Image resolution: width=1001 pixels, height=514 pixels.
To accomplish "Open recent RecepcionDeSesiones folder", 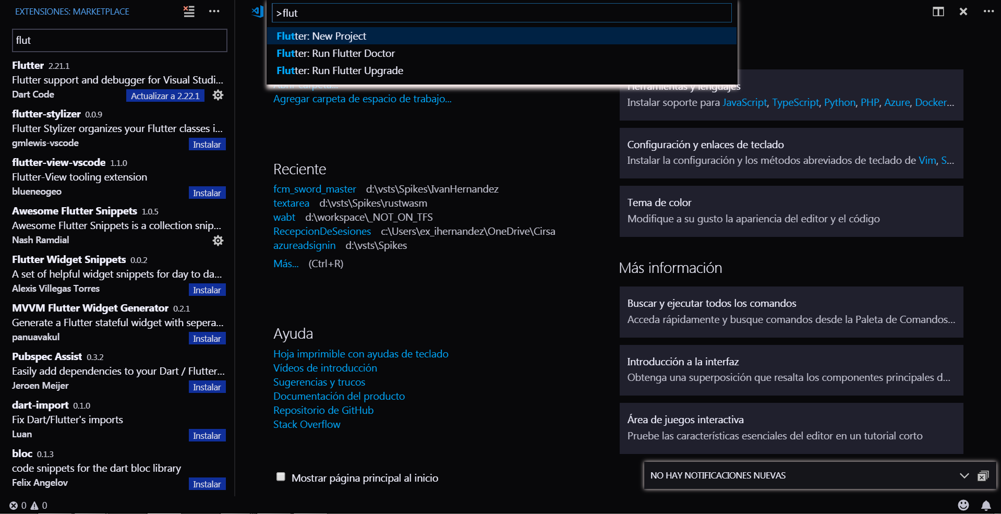I will pos(322,231).
